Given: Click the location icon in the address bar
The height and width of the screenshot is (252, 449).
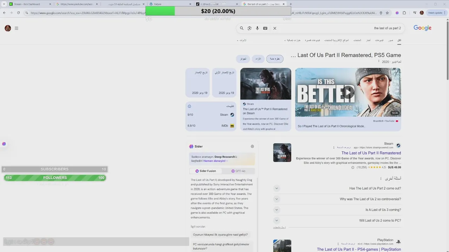Looking at the screenshot, I should [381, 13].
